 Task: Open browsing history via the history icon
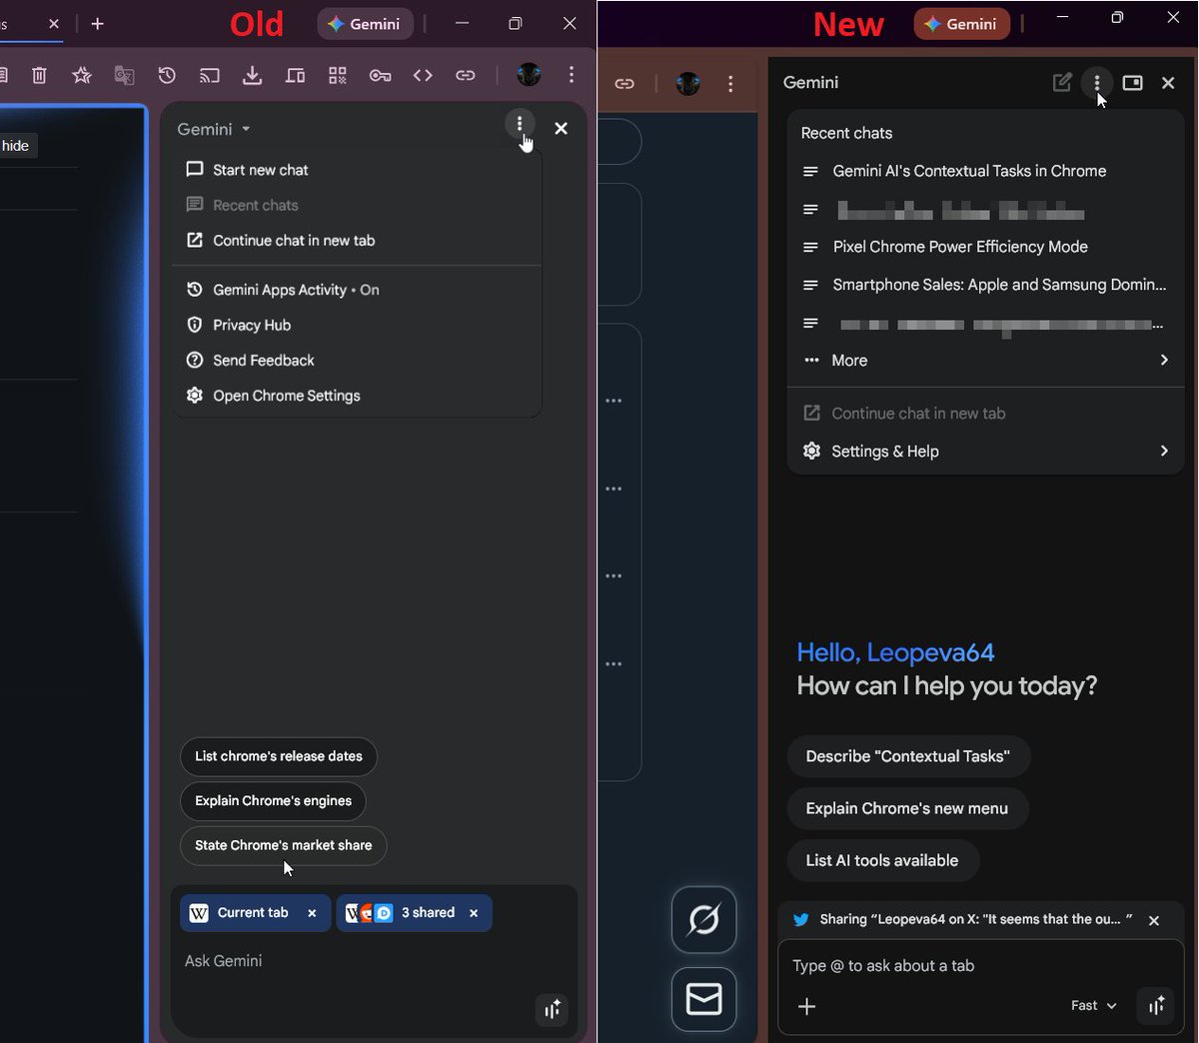point(166,75)
